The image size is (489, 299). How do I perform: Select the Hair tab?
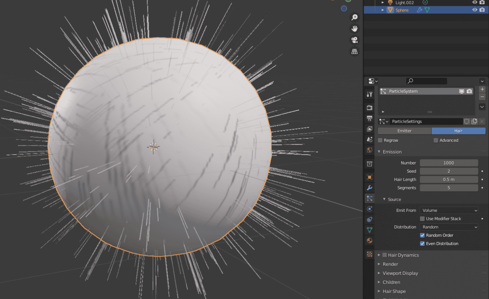(458, 131)
